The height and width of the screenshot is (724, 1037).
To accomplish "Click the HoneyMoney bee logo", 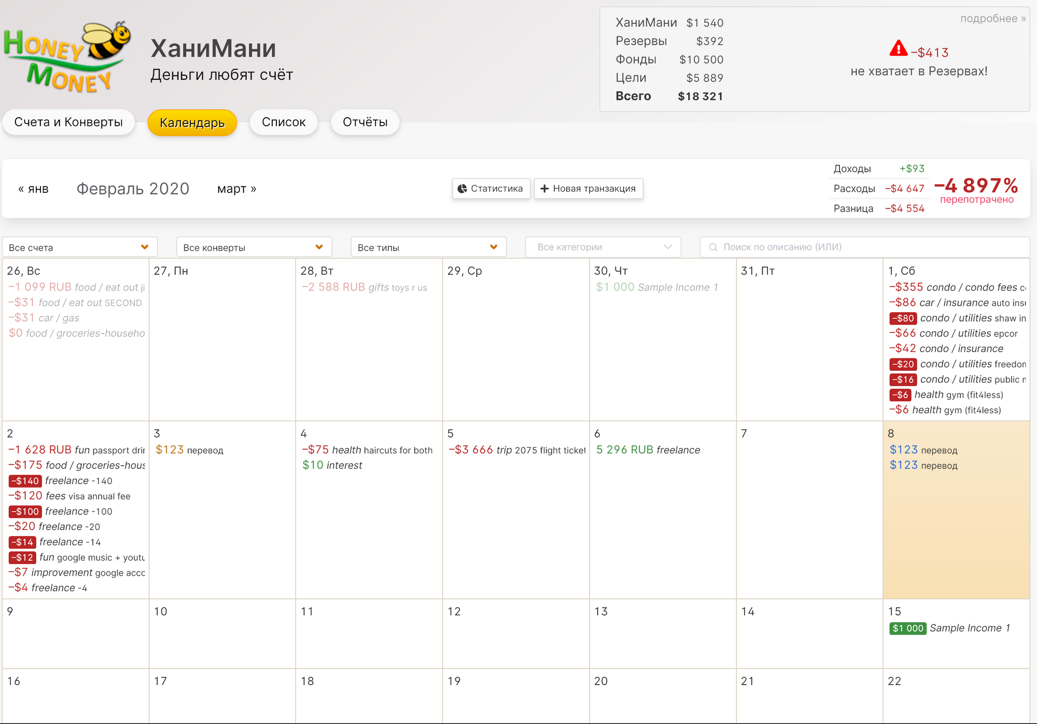I will [67, 57].
